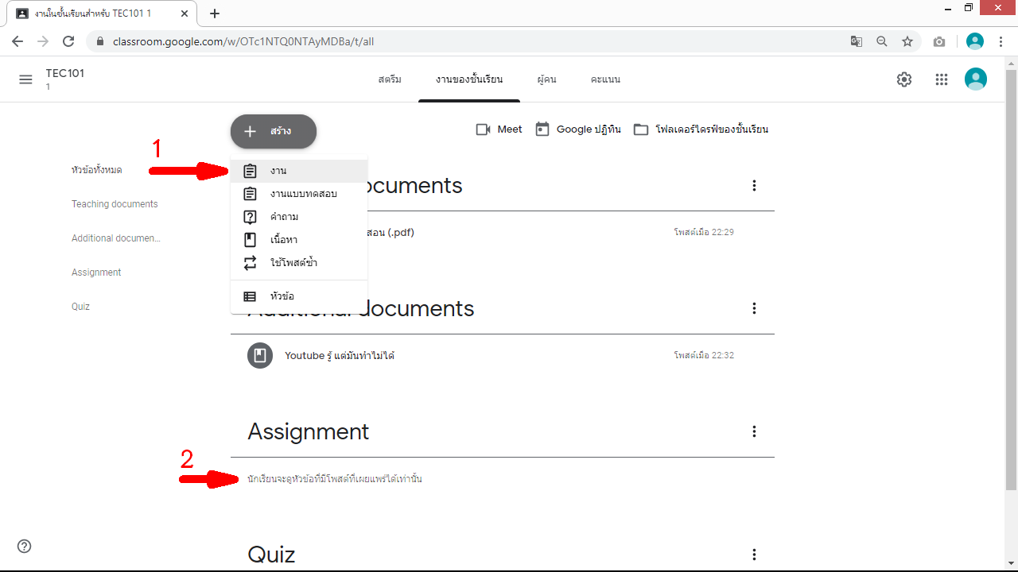Open Google Calendar (ปฏิทิน) link
The height and width of the screenshot is (572, 1018).
click(578, 129)
